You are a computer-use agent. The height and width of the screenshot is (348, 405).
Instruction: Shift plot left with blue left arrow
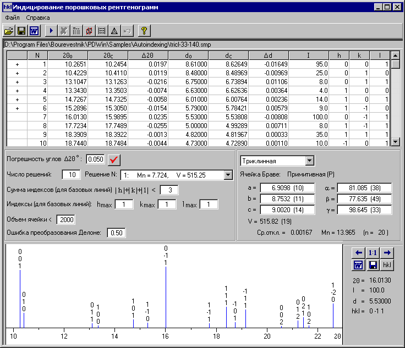pyautogui.click(x=358, y=252)
